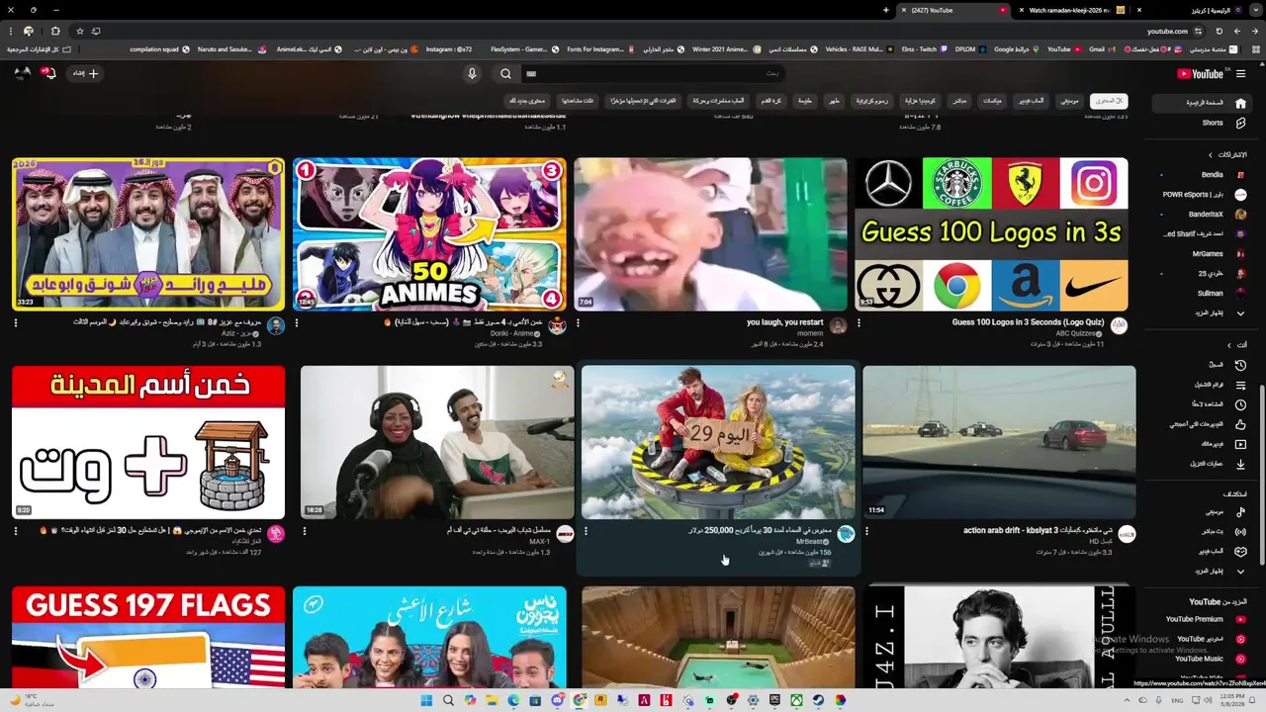Open options menu for Guess 100 Logos video

point(859,323)
